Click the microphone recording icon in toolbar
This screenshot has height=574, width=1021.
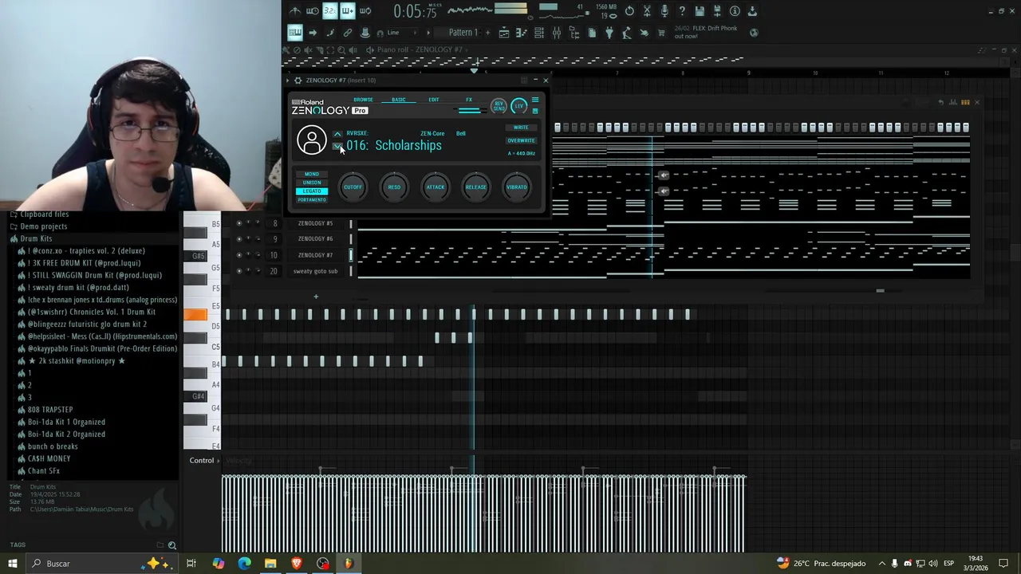coord(664,11)
